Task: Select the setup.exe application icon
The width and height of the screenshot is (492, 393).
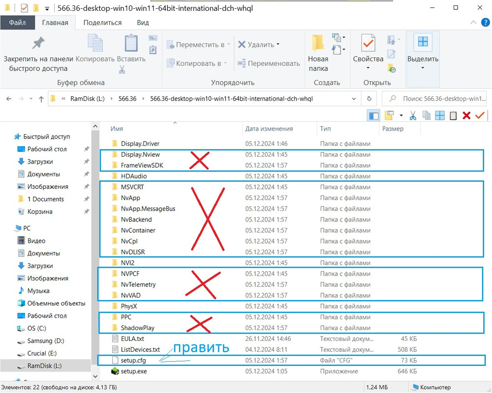Action: [115, 371]
